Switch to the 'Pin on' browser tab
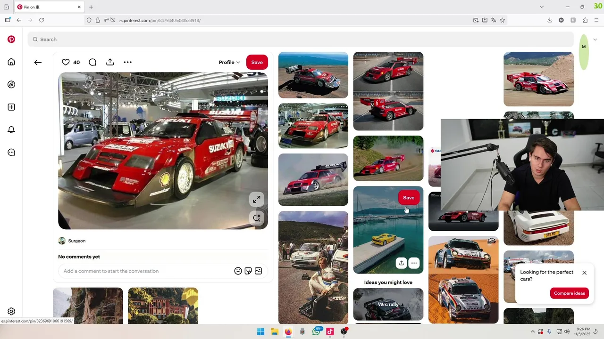Screen dimensions: 604x339 49,7
